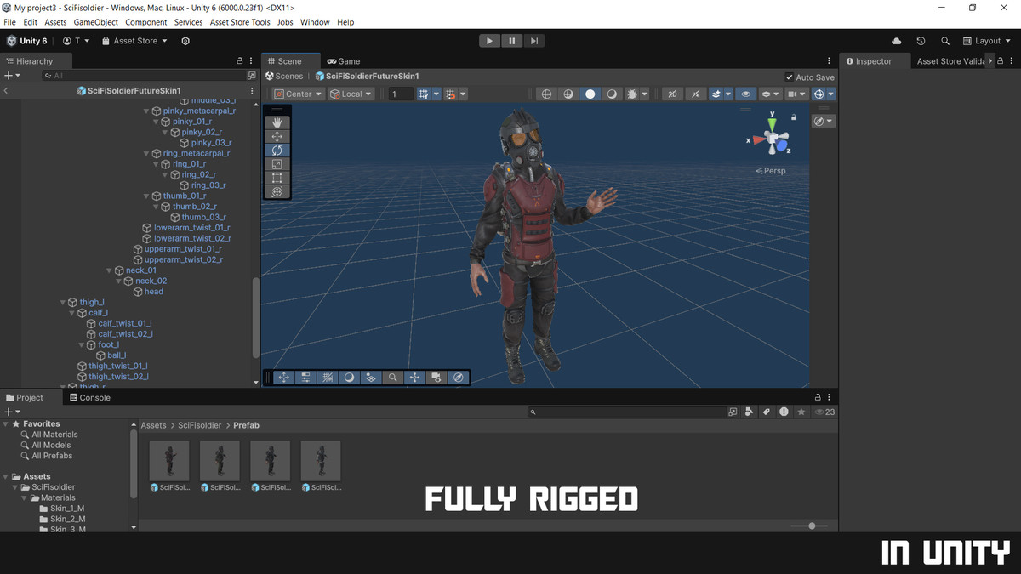1021x574 pixels.
Task: Toggle the Hierarchy panel lock
Action: click(239, 61)
